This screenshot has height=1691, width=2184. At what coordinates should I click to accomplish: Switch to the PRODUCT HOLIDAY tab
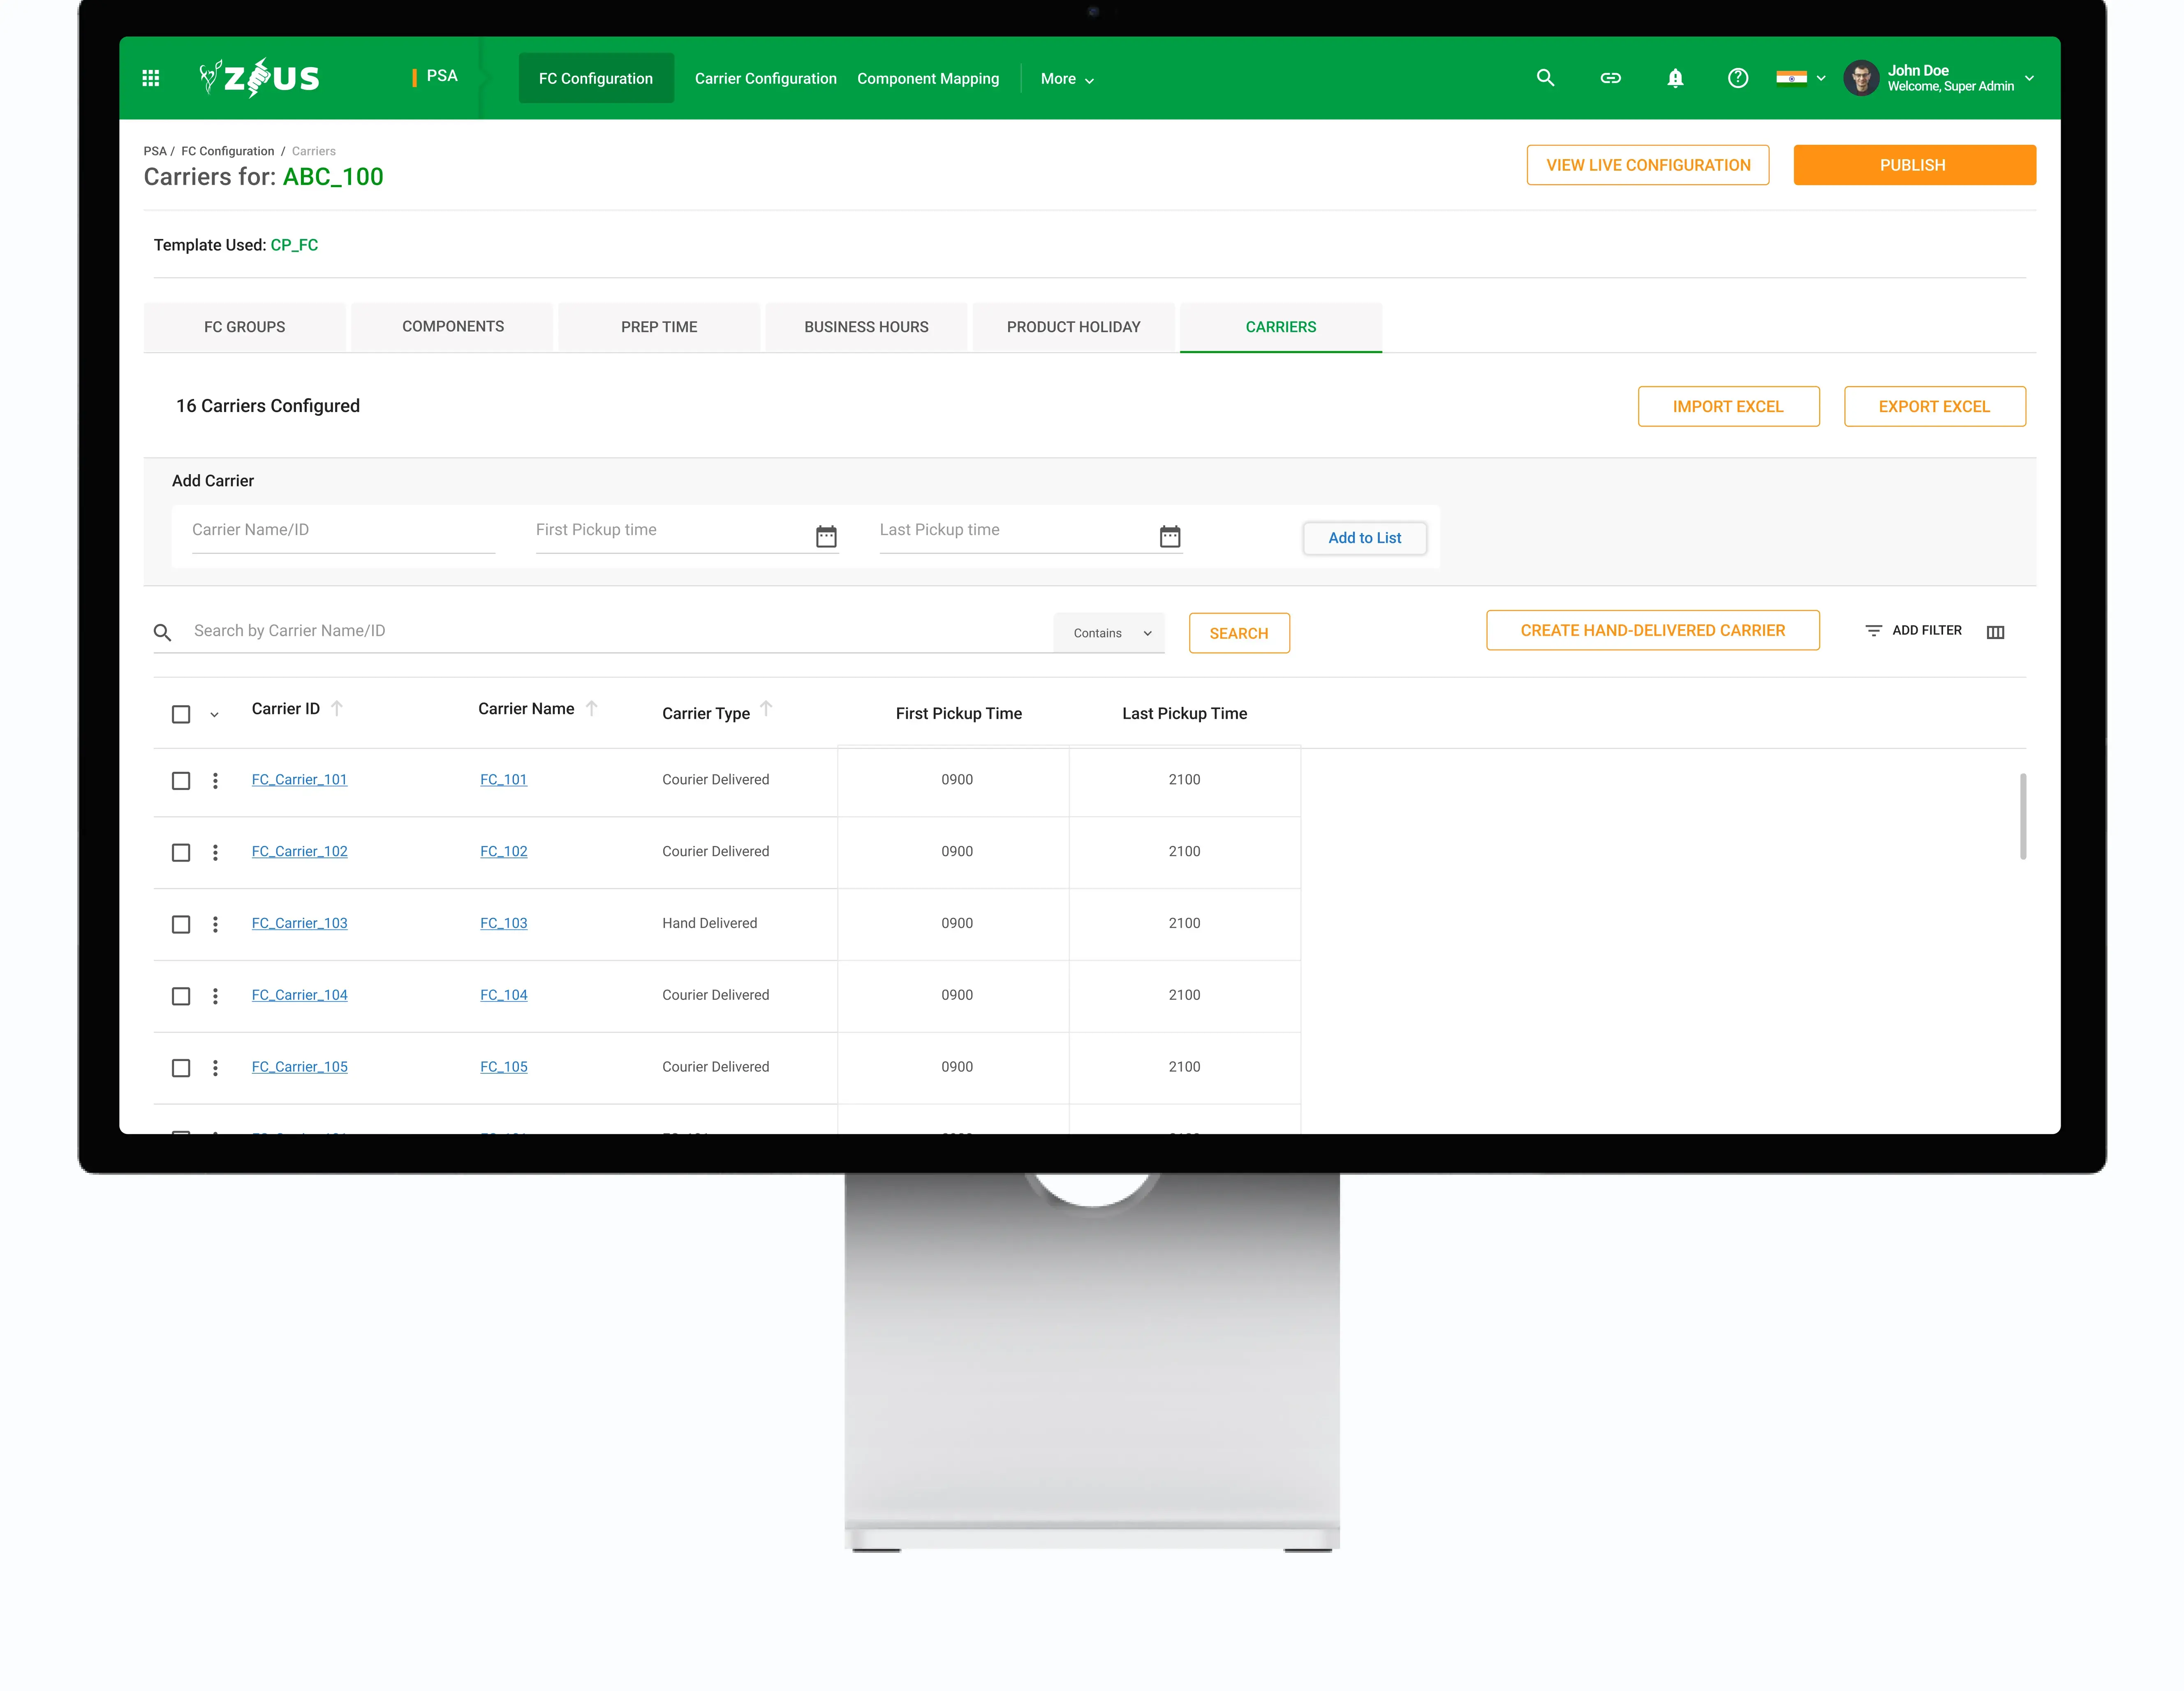[1074, 327]
